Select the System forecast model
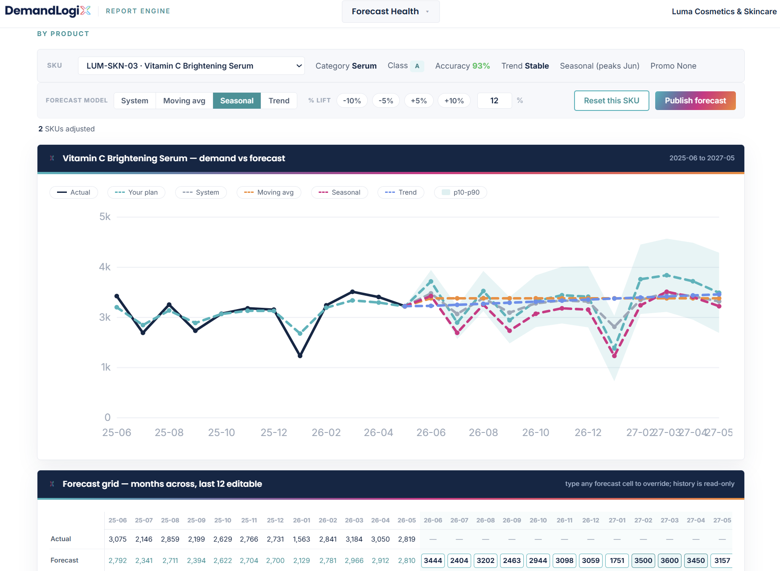Image resolution: width=780 pixels, height=571 pixels. pyautogui.click(x=135, y=101)
